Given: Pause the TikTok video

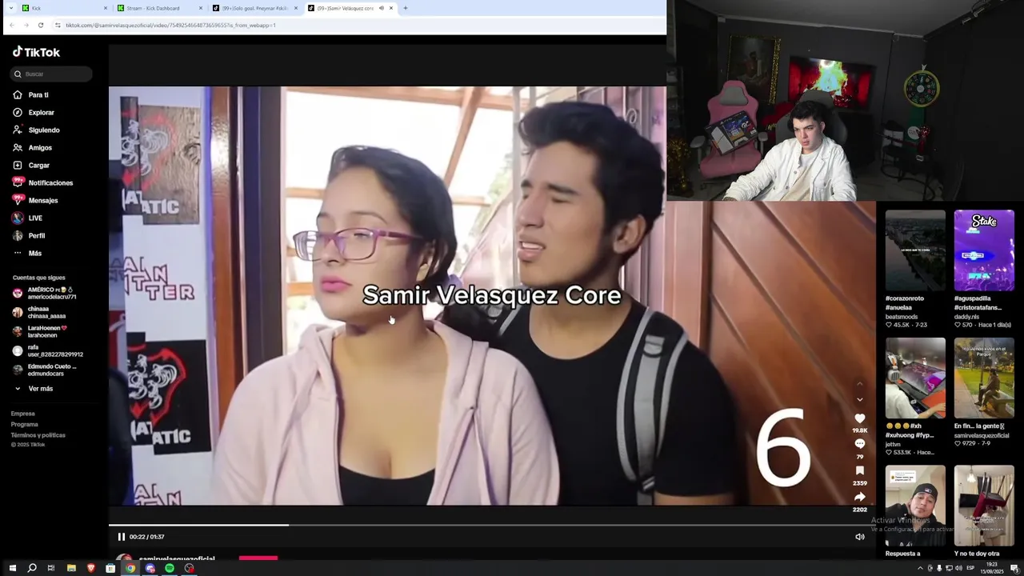Looking at the screenshot, I should click(122, 537).
